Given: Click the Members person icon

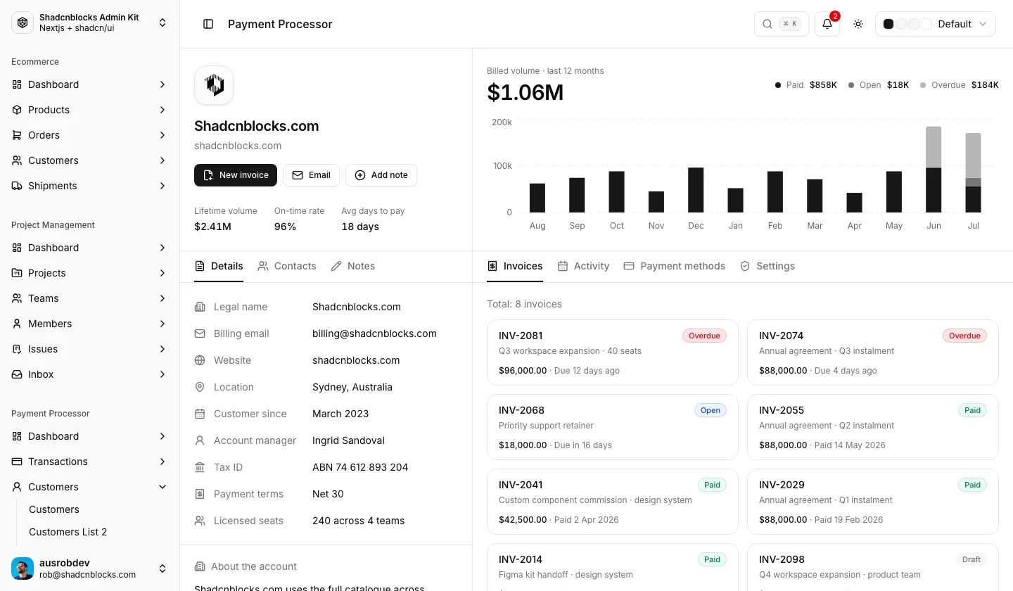Looking at the screenshot, I should click(x=17, y=324).
